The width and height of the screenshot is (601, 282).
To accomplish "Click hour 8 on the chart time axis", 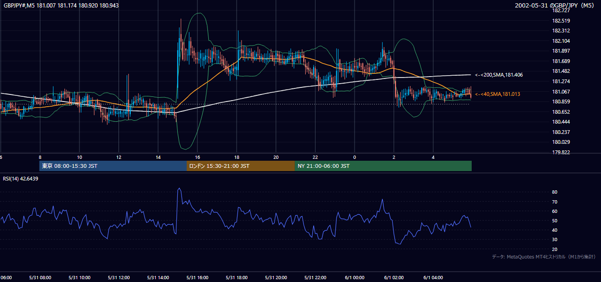I will 40,157.
